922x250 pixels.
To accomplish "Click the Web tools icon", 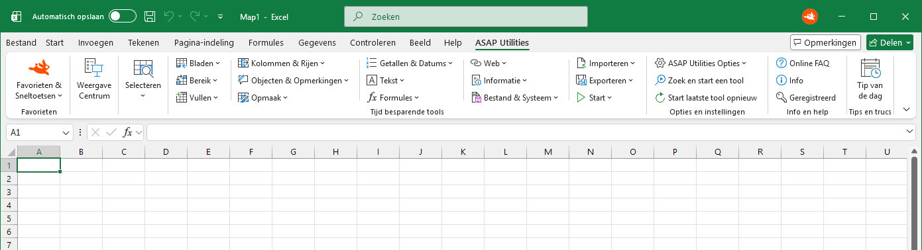I will pos(476,63).
